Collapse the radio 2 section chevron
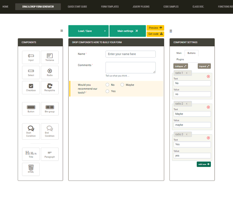233x212 pixels. [187, 104]
